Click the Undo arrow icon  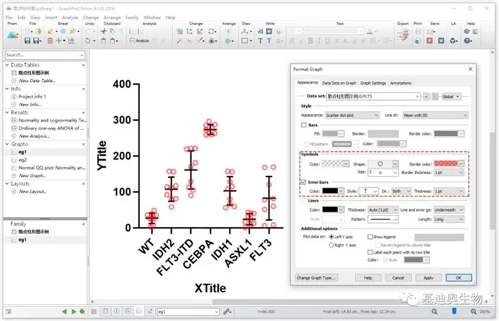pyautogui.click(x=88, y=40)
